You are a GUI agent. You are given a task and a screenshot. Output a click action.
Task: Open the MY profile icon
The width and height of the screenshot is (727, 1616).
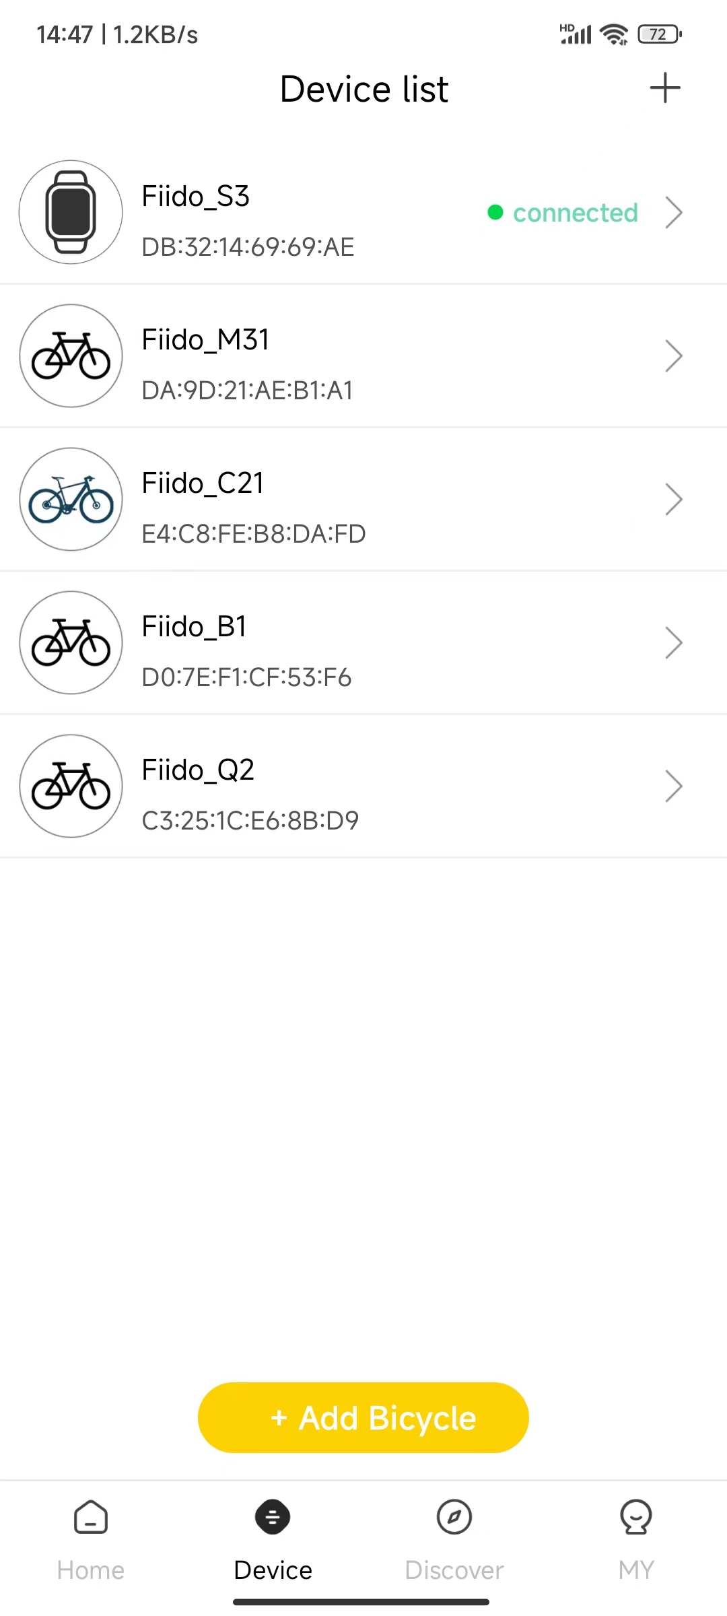point(636,1517)
